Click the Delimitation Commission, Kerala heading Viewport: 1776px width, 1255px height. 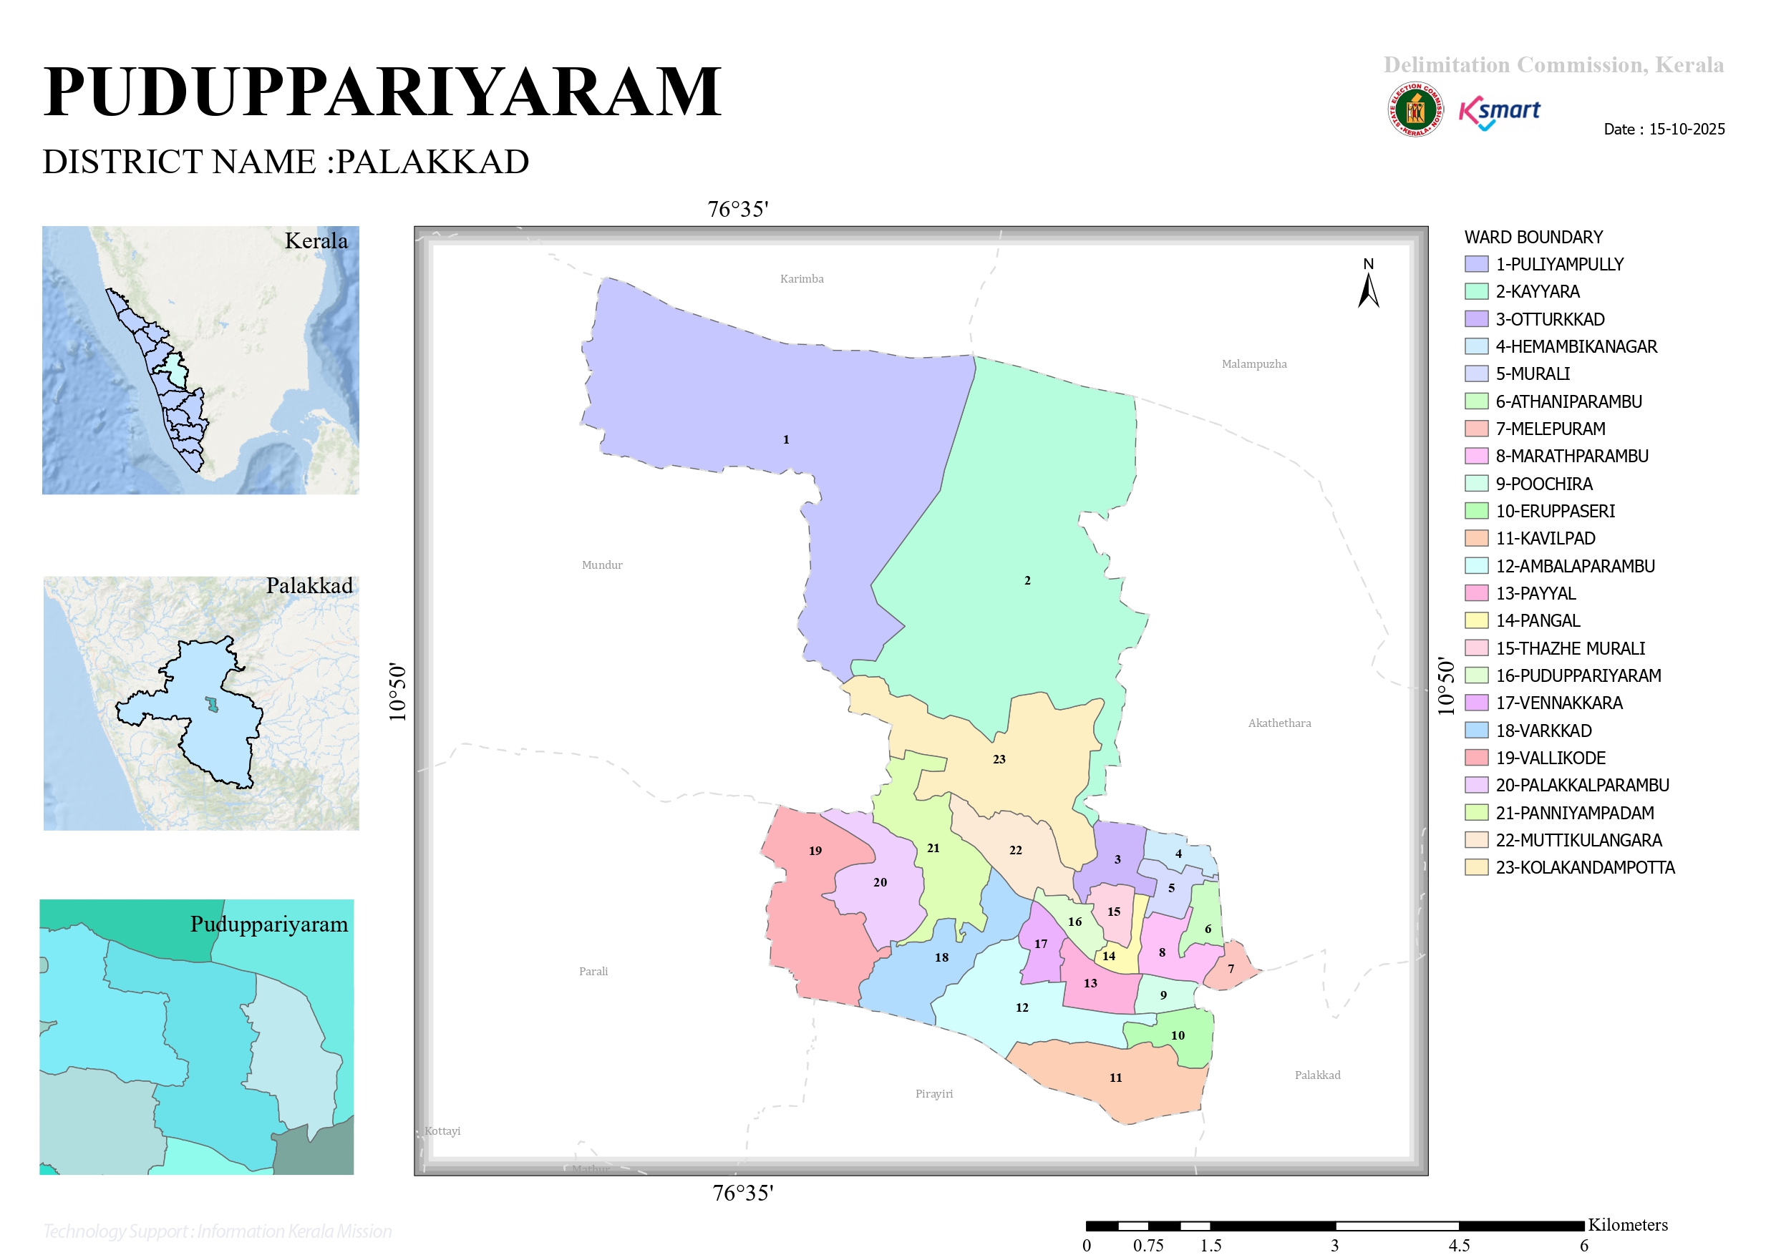1553,64
